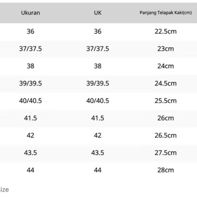
Task: Click the 27.5cm foot length cell
Action: [x=166, y=153]
